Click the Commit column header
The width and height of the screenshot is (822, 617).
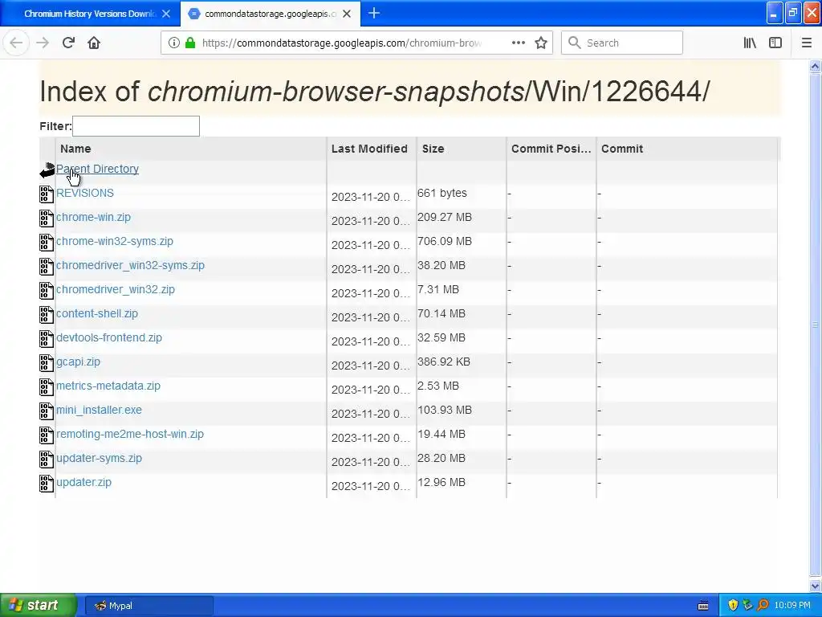pyautogui.click(x=687, y=149)
